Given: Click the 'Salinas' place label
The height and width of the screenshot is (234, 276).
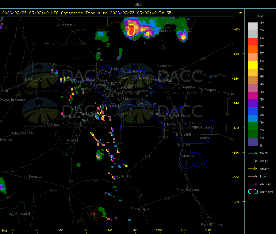Looking at the screenshot, I should point(53,125).
